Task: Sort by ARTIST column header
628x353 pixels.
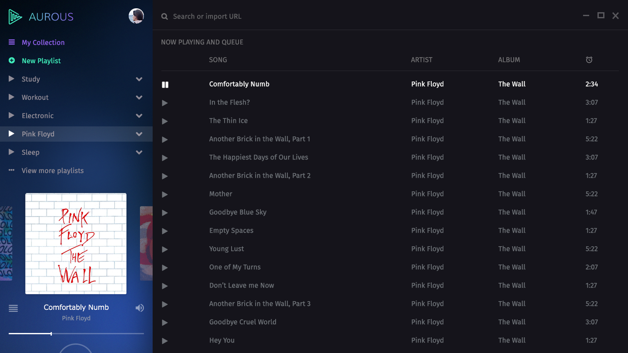Action: tap(422, 60)
